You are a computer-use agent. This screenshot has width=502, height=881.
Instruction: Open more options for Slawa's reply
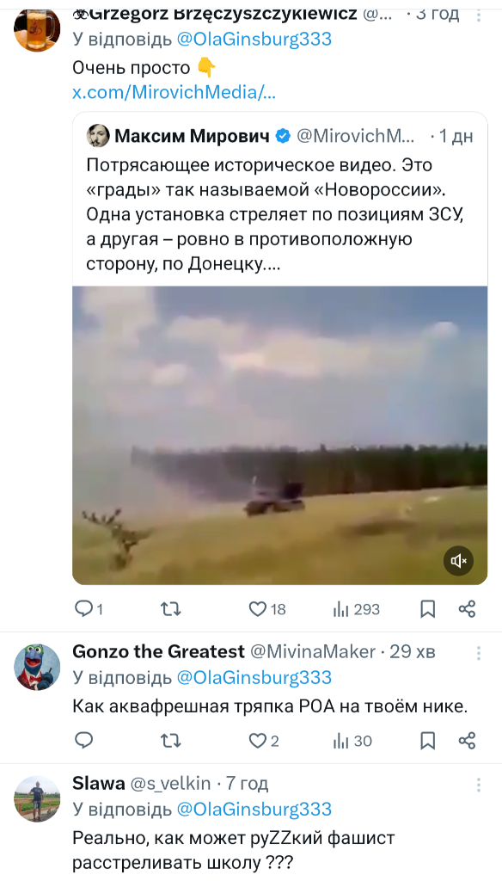pyautogui.click(x=479, y=785)
